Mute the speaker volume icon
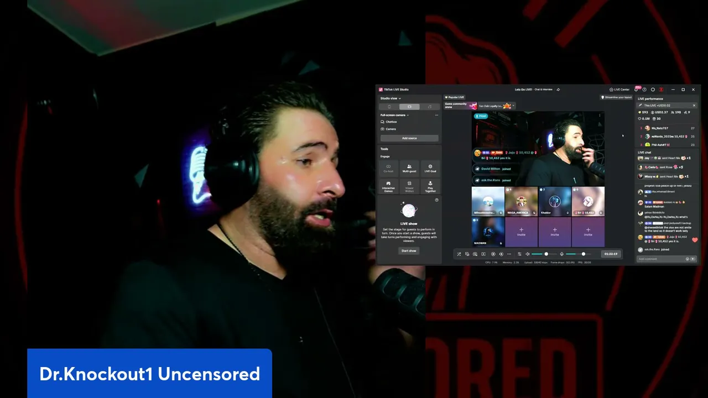The width and height of the screenshot is (708, 398). click(527, 254)
